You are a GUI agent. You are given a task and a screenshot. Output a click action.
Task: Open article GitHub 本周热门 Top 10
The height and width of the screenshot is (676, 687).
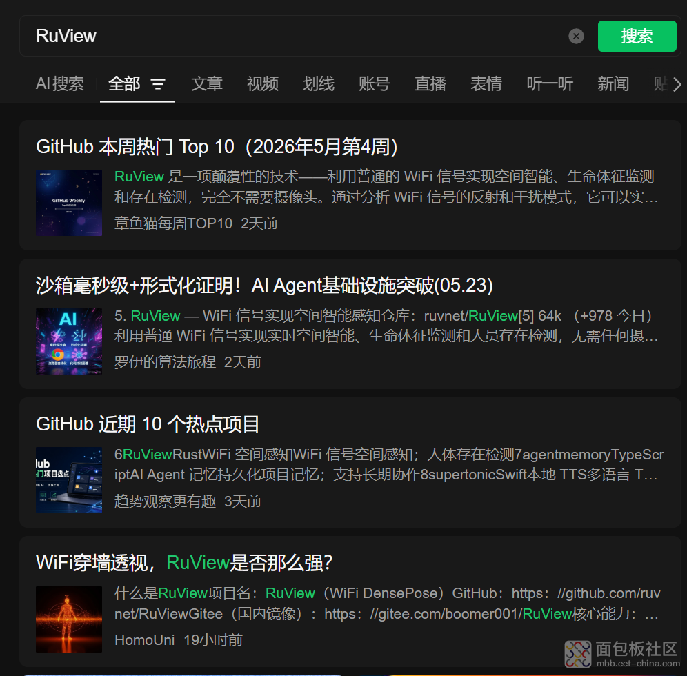217,147
